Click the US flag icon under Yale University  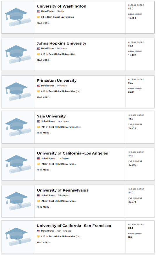point(38,121)
